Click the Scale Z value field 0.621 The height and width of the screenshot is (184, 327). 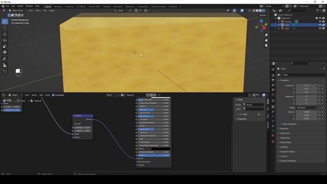click(307, 119)
